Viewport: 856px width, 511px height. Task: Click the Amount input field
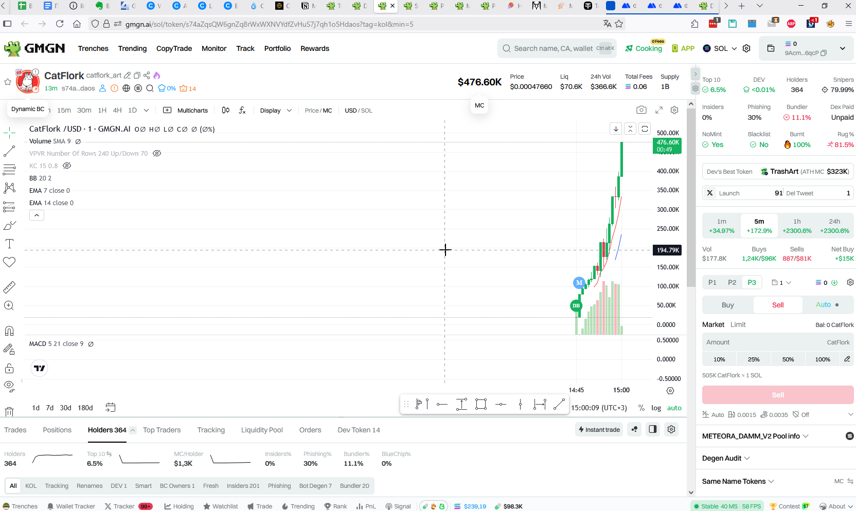[x=778, y=342]
